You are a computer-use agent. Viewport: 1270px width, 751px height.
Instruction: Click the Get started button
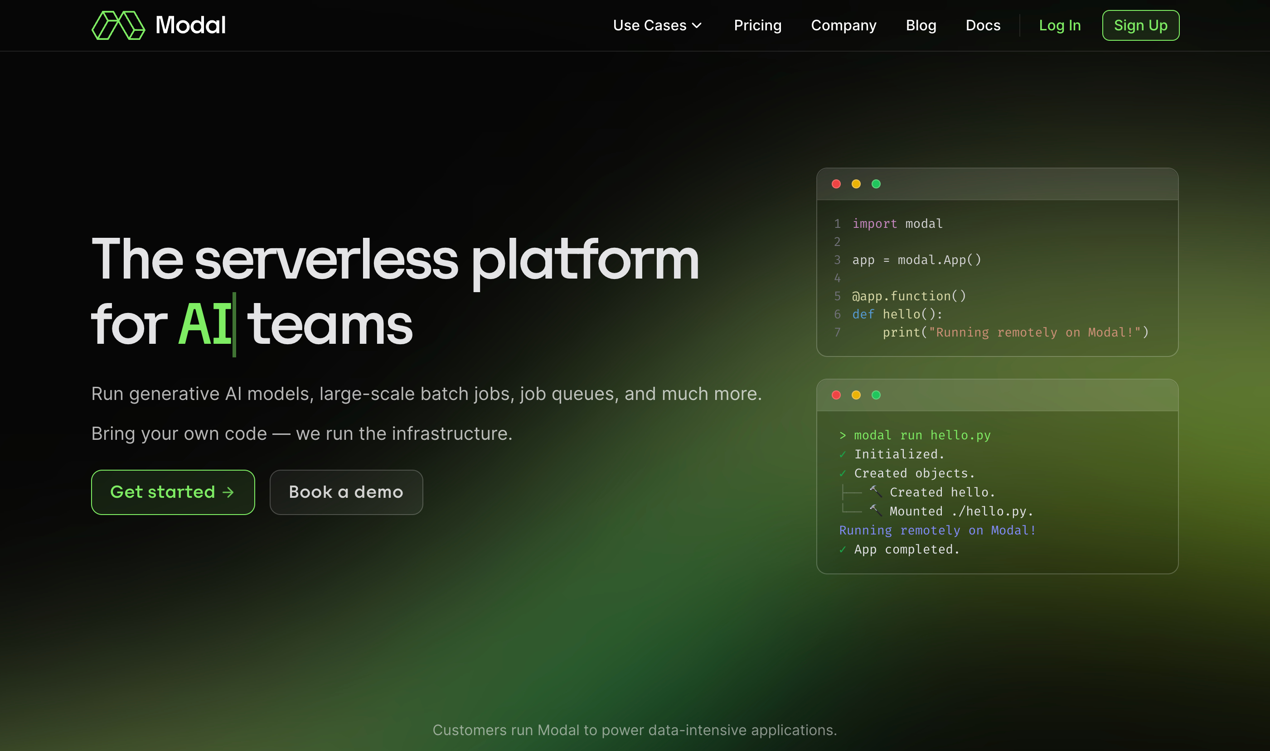tap(173, 492)
